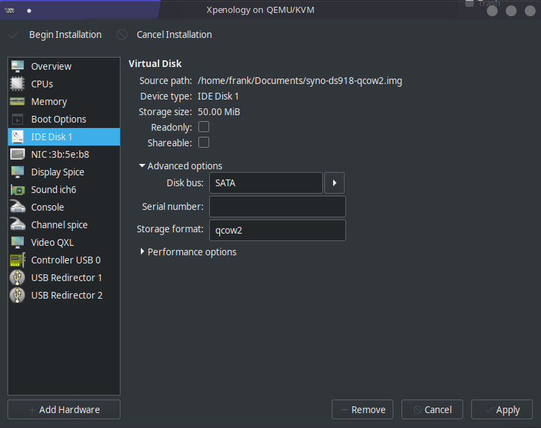Click the Add Hardware button
Image resolution: width=541 pixels, height=428 pixels.
pos(64,409)
